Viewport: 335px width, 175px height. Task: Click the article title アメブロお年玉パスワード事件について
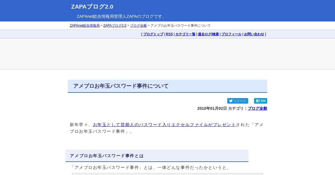[121, 86]
